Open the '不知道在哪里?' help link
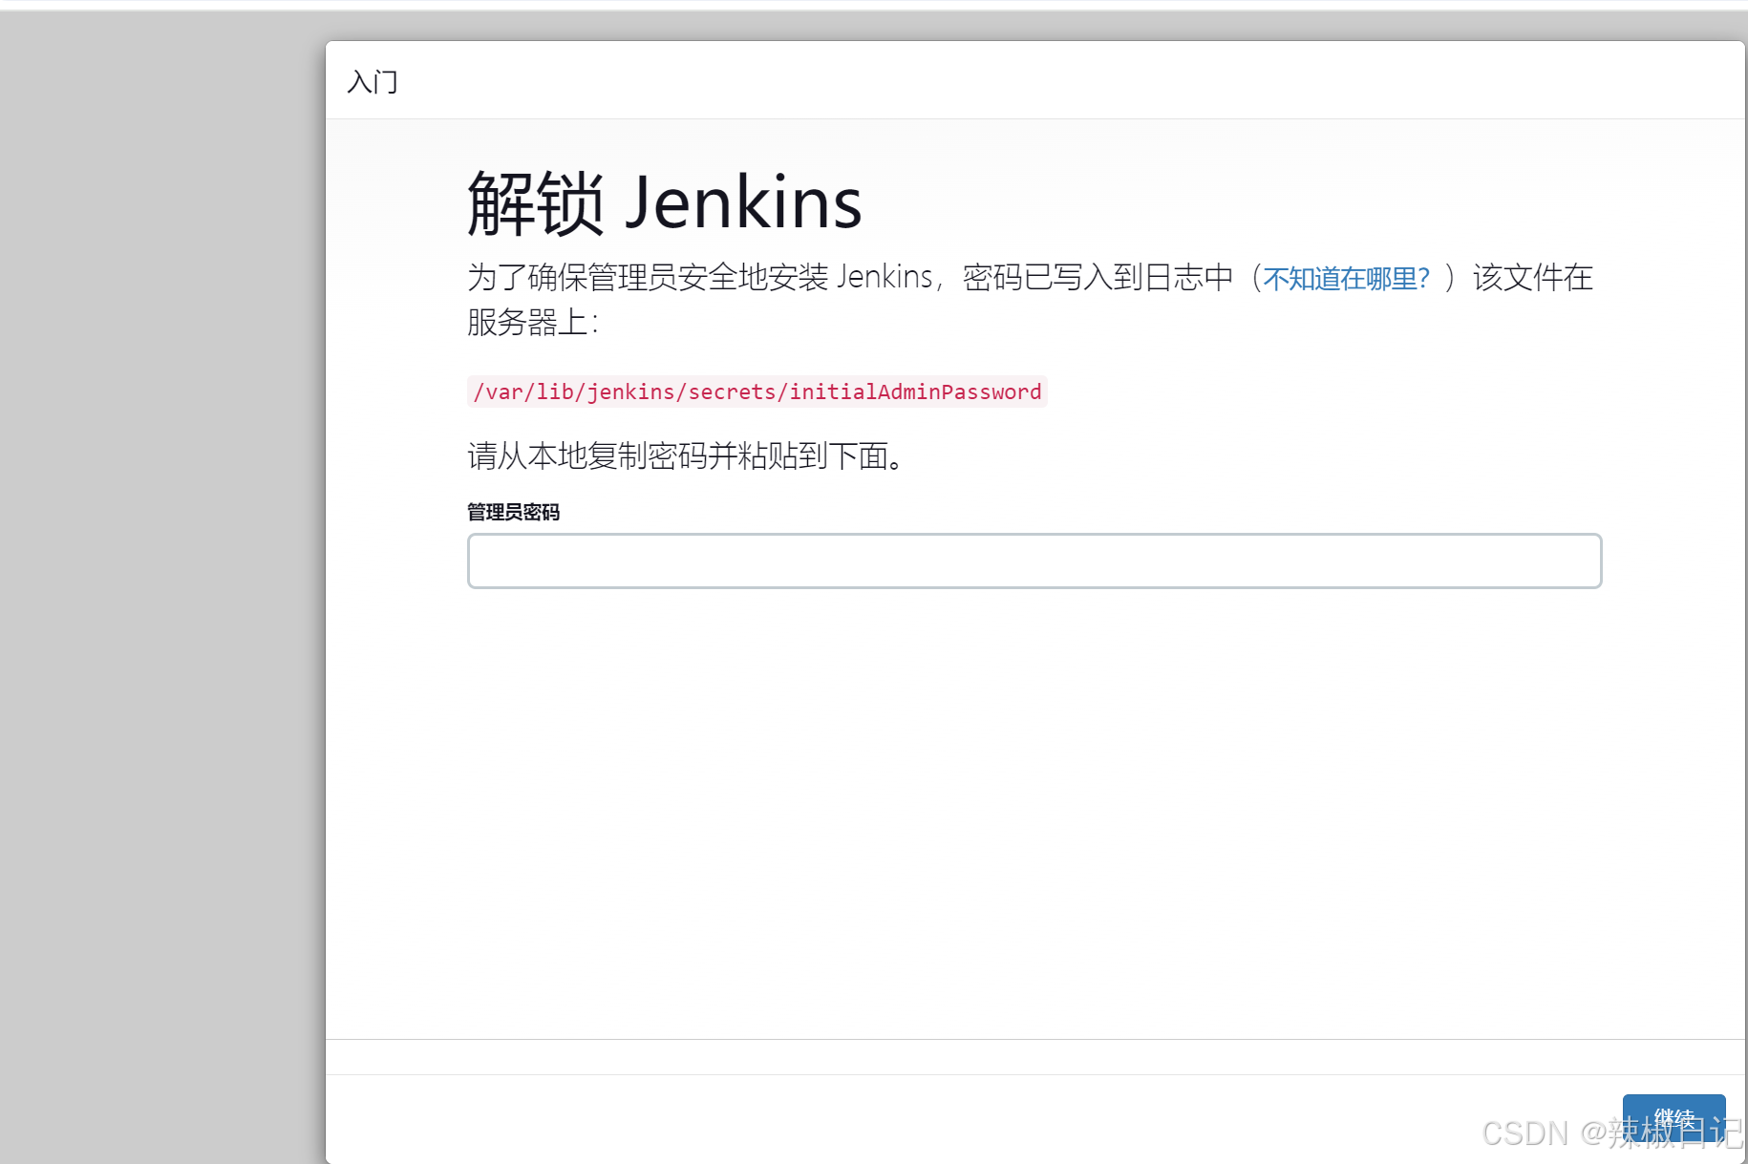 pyautogui.click(x=1346, y=278)
